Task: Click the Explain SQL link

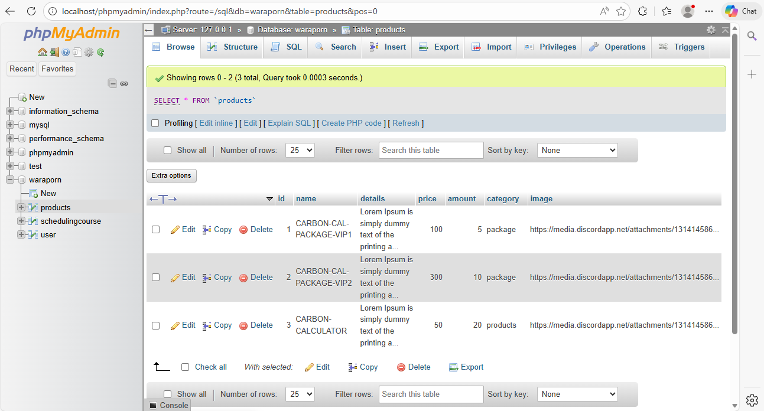Action: (x=289, y=123)
